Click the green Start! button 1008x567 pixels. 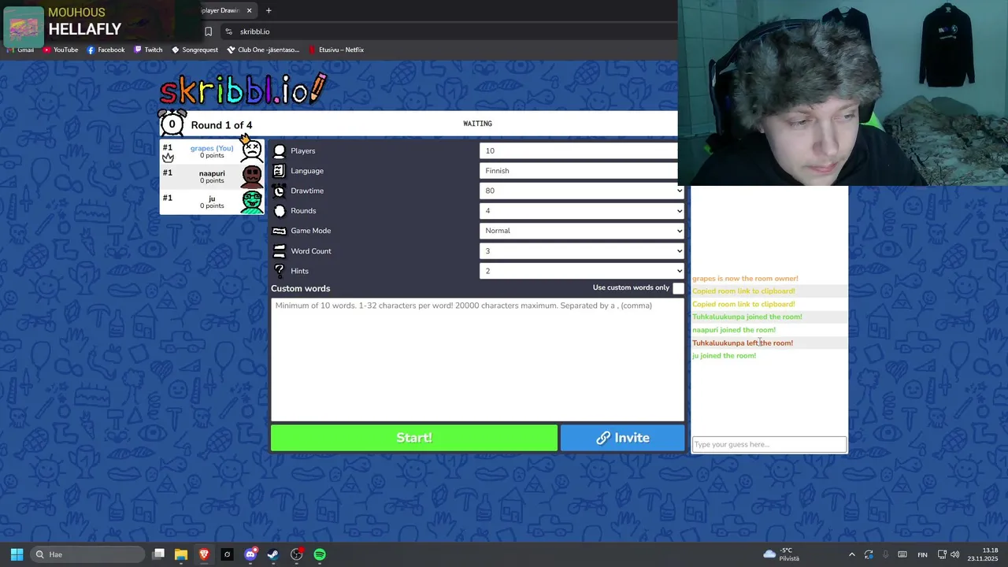[414, 438]
